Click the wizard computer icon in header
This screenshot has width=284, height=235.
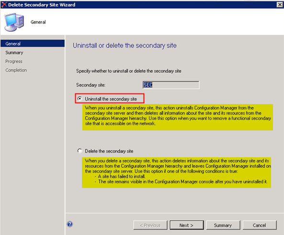(x=14, y=22)
